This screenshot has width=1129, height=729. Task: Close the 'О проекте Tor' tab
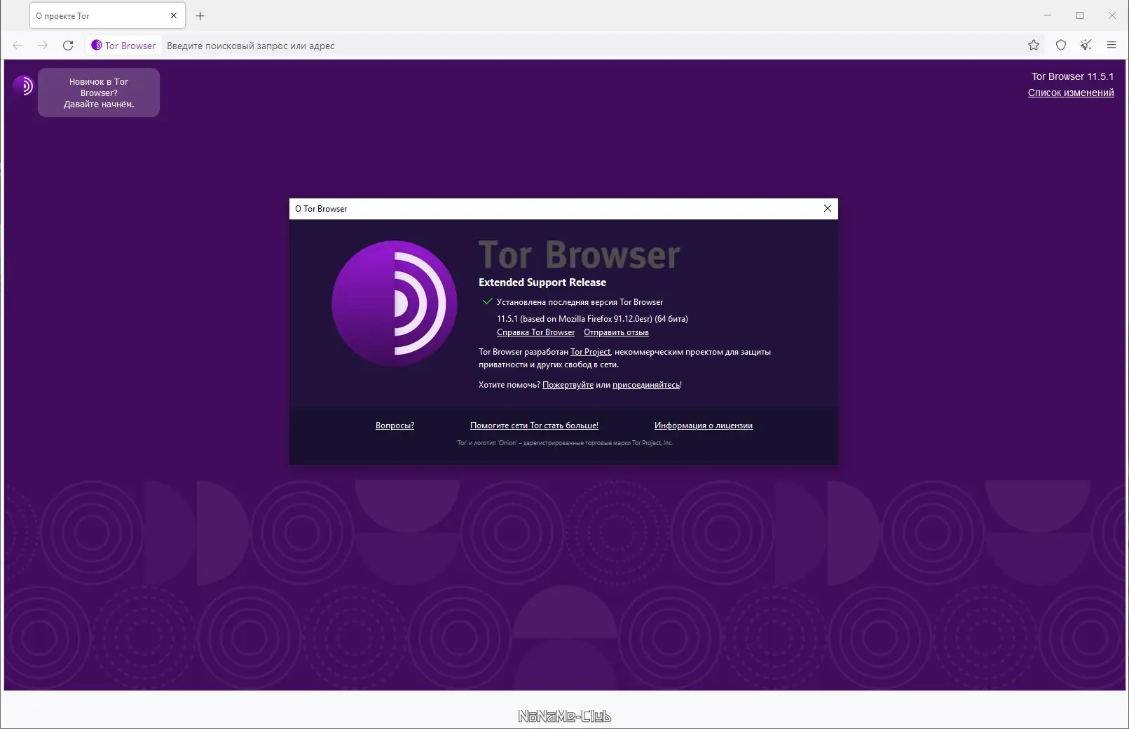pos(174,15)
